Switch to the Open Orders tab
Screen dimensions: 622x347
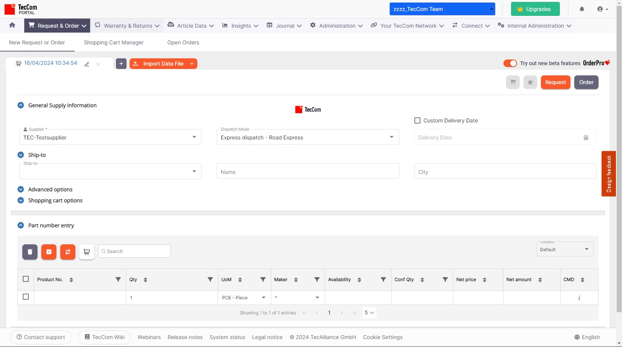[183, 42]
